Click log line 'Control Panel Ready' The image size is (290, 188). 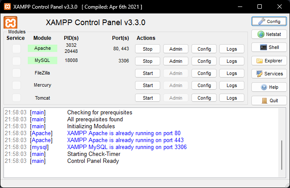tap(93, 161)
